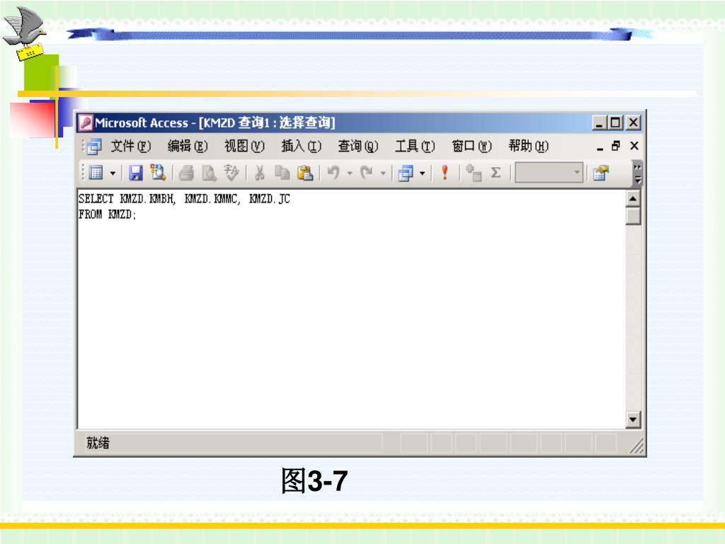Click the vertical scrollbar thumb
Image resolution: width=725 pixels, height=544 pixels.
pyautogui.click(x=633, y=216)
